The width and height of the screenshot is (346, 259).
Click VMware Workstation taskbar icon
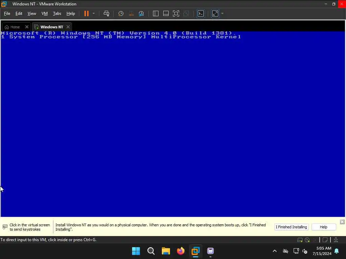point(195,251)
